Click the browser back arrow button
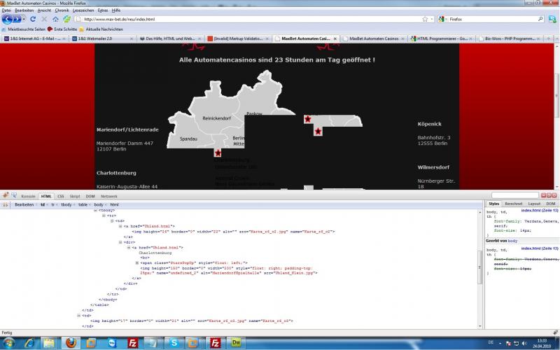The width and height of the screenshot is (560, 350). [8, 19]
